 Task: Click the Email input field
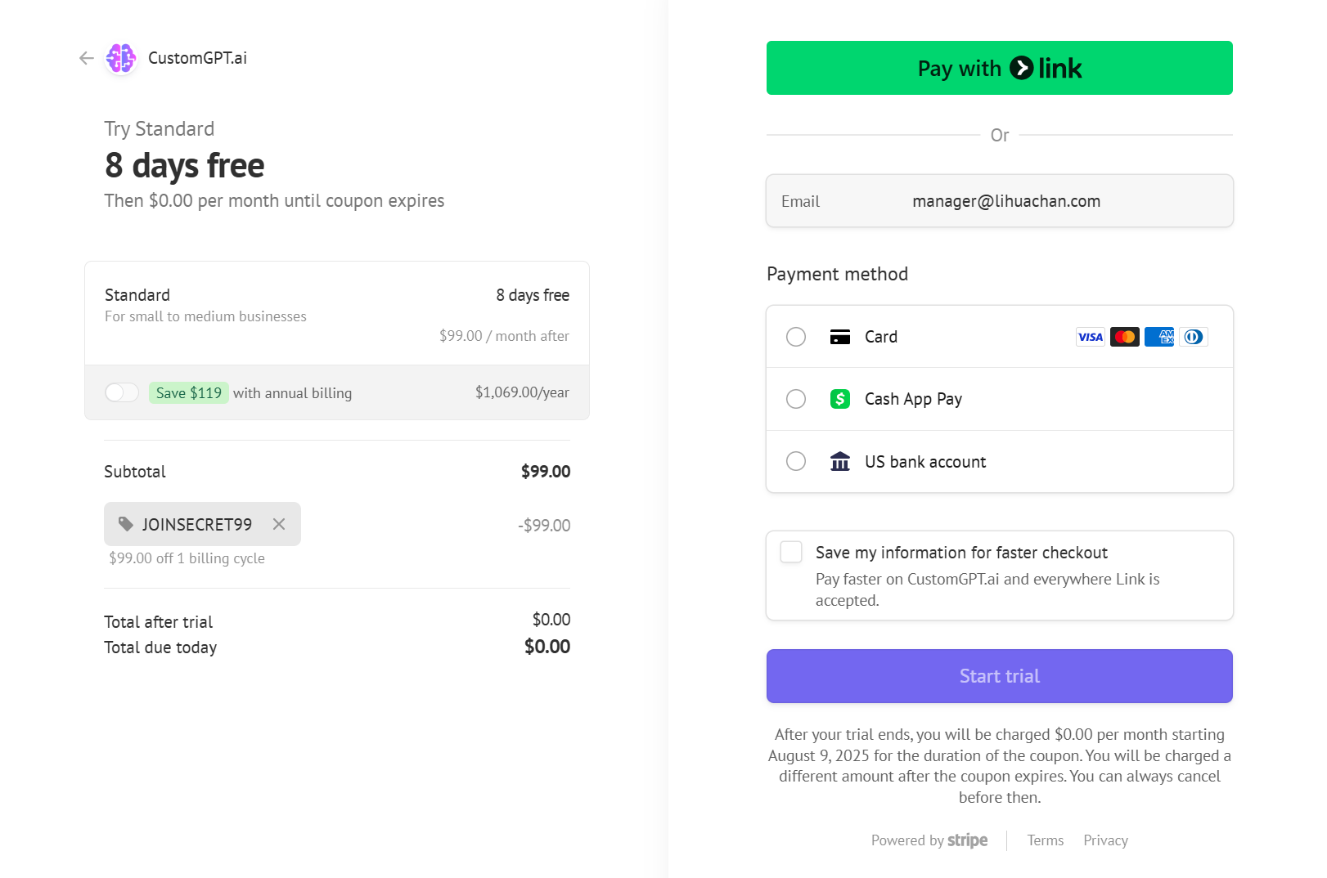pos(1000,201)
